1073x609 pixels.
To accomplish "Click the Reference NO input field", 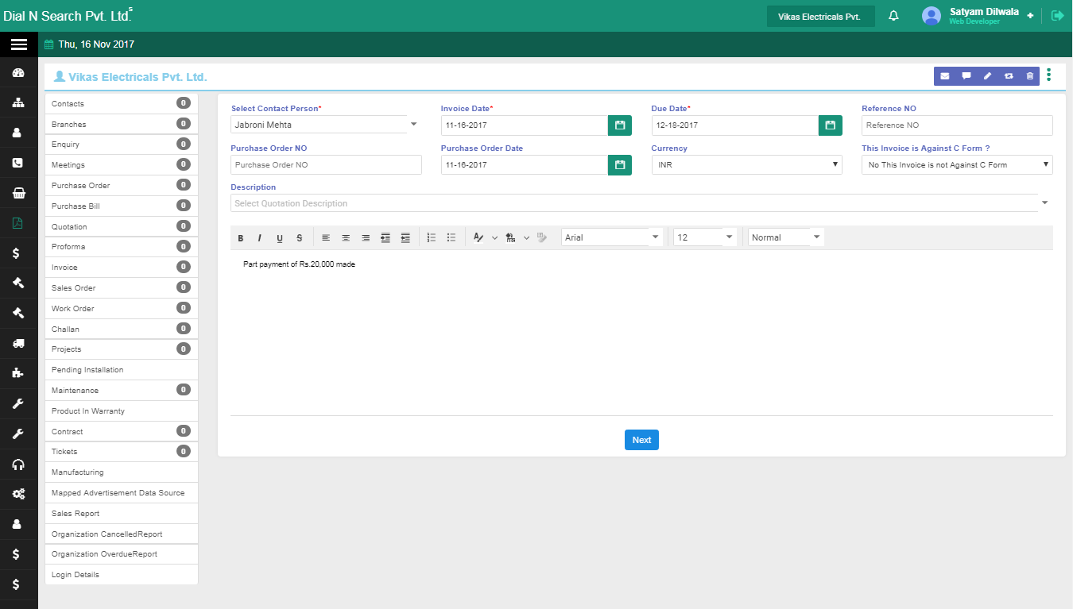I will (957, 125).
